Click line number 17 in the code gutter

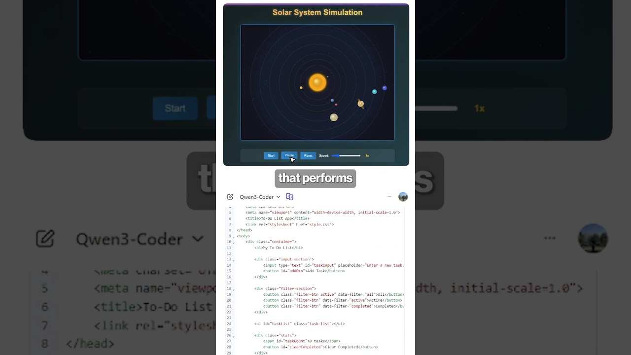click(x=229, y=283)
